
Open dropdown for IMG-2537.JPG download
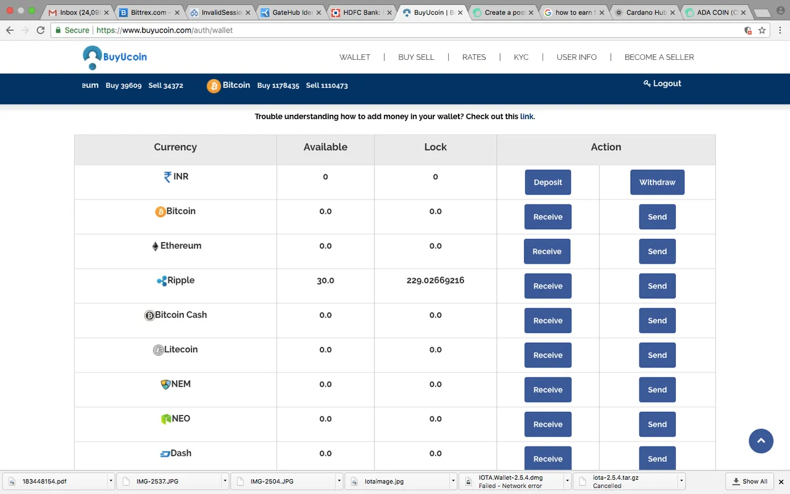(x=225, y=481)
